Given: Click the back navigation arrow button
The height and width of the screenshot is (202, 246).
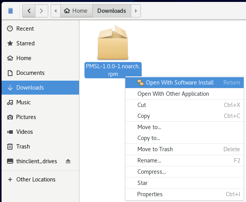Looking at the screenshot, I should coord(29,11).
